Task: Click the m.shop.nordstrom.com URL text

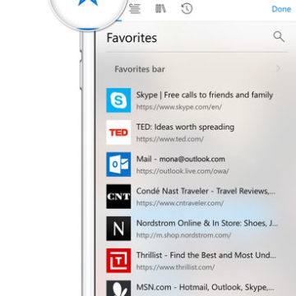Action: [x=183, y=235]
